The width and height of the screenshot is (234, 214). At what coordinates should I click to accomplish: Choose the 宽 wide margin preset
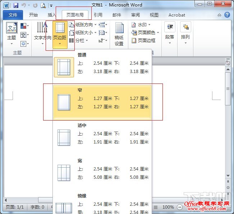click(102, 173)
